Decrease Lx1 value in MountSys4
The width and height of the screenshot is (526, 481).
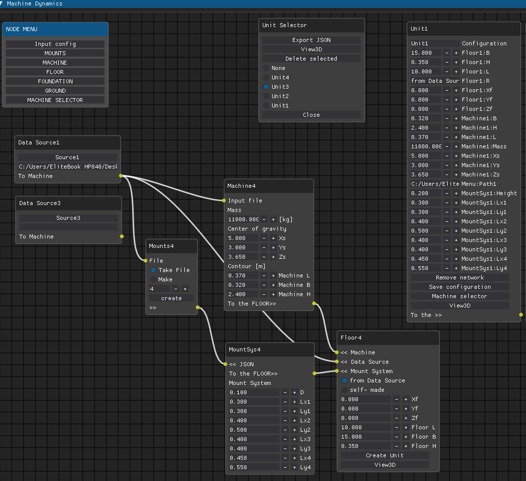coord(285,402)
